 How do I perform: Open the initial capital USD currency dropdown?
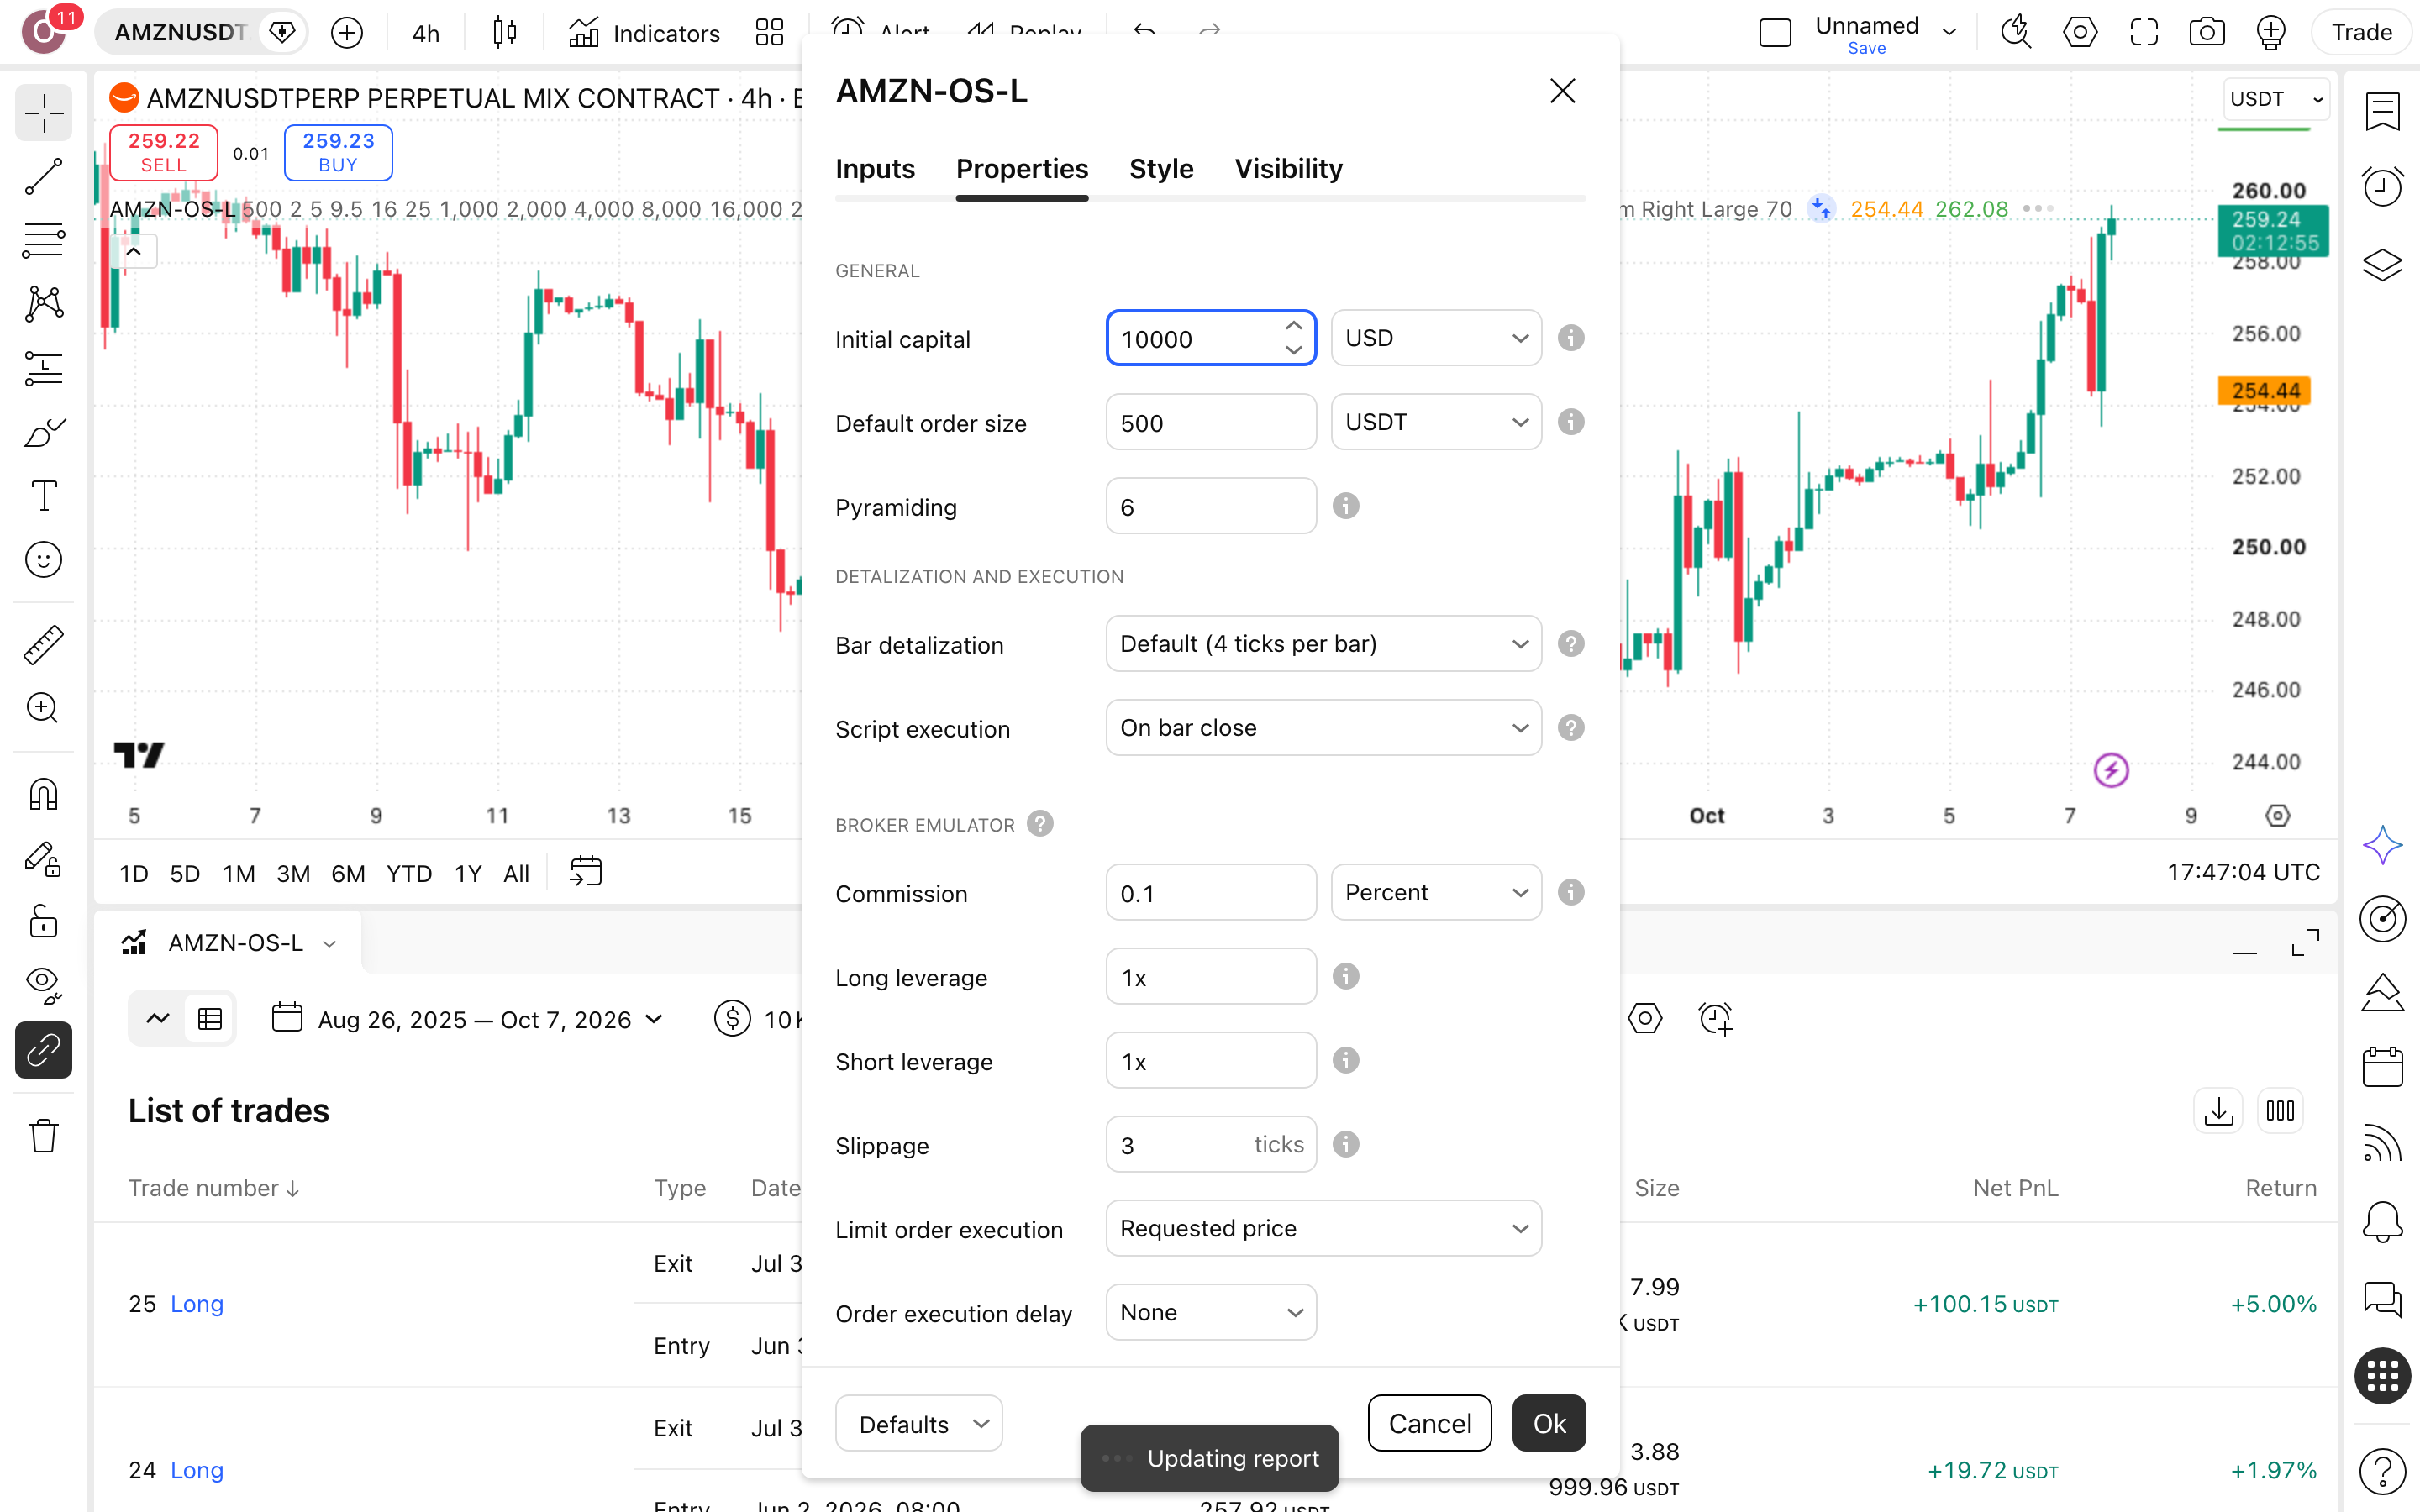click(x=1436, y=338)
